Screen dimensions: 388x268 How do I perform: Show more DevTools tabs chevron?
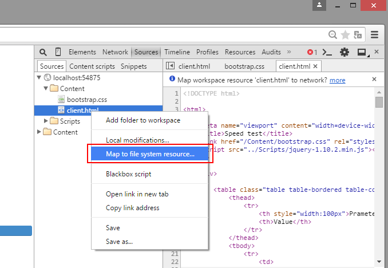(289, 52)
